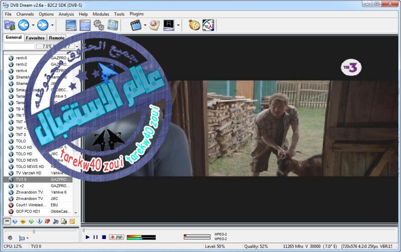The height and width of the screenshot is (252, 401).
Task: Click the gold stopwatch timer icon
Action: point(194,25)
